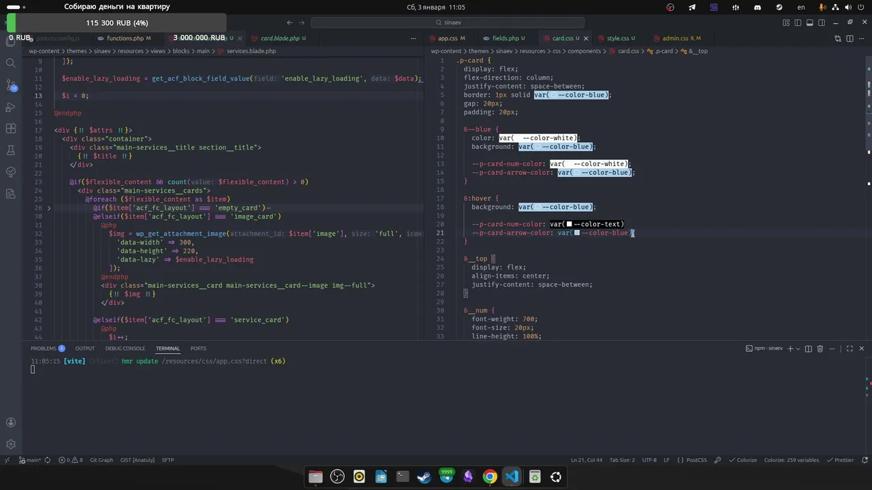Open the DEBUG CONSOLE panel tab
The width and height of the screenshot is (872, 490).
click(x=125, y=348)
